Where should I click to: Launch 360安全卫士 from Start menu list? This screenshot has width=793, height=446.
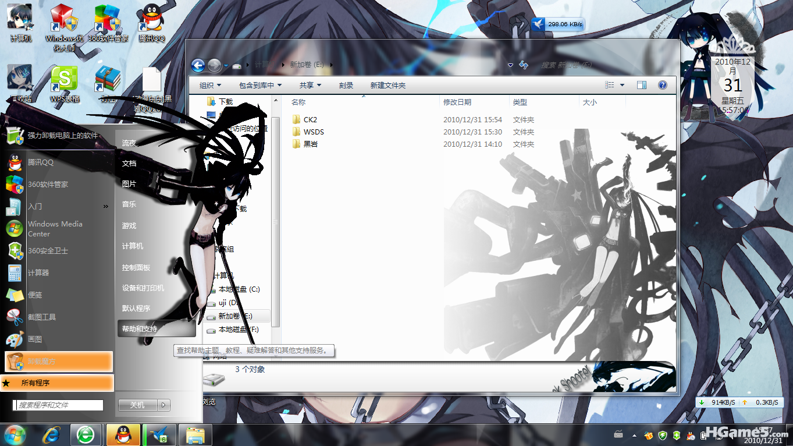point(48,251)
